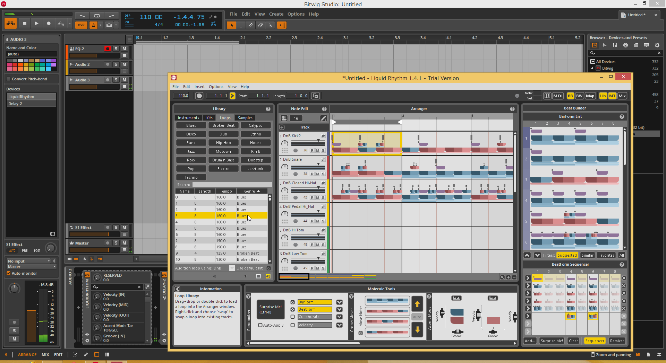Click the Bitwig transport Record button
Screen dimensions: 666x363
[x=49, y=24]
